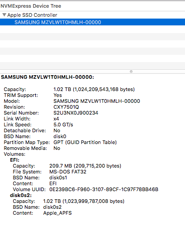185x226 pixels.
Task: Click the bold disk0s2: volume heading
Action: 21,195
